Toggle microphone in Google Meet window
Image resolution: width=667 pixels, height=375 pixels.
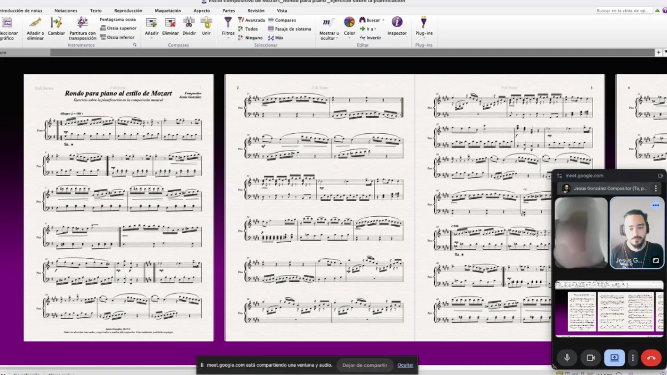(x=567, y=358)
